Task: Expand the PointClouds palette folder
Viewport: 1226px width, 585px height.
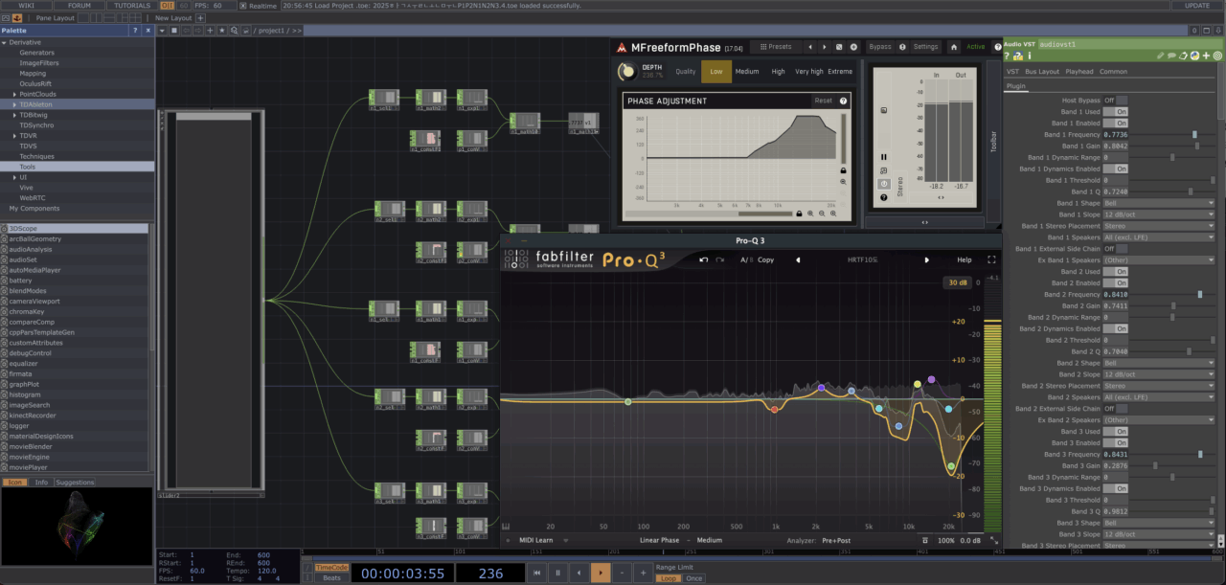Action: (14, 95)
